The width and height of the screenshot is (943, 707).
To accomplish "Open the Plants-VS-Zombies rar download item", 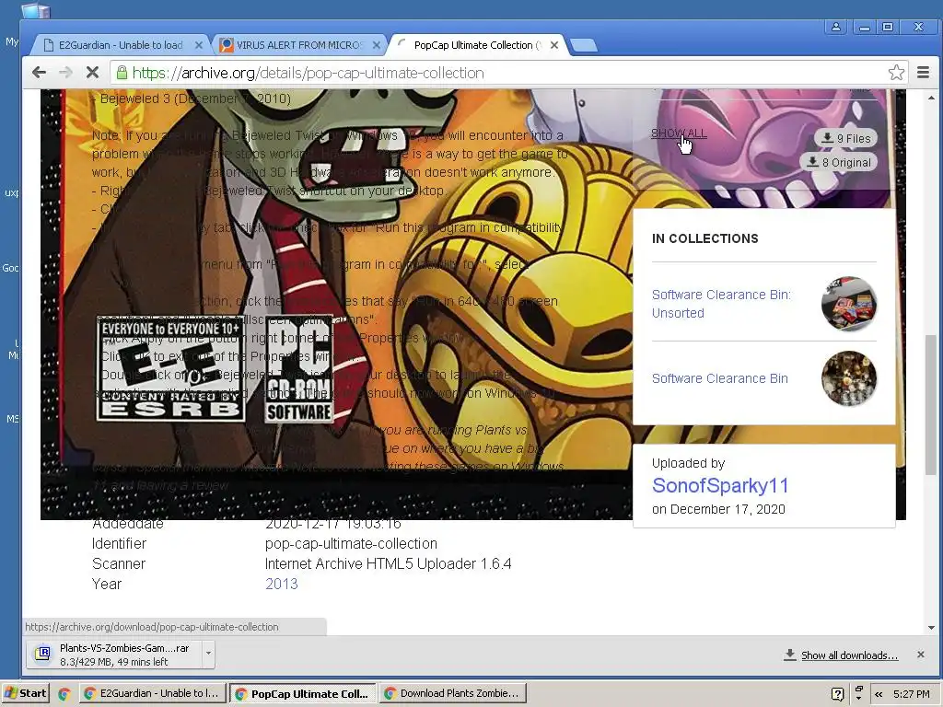I will tap(114, 655).
